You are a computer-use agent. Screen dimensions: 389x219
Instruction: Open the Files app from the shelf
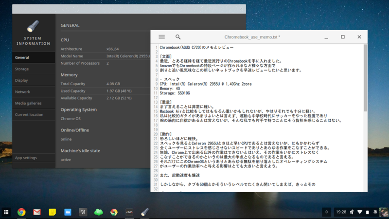tap(68, 212)
